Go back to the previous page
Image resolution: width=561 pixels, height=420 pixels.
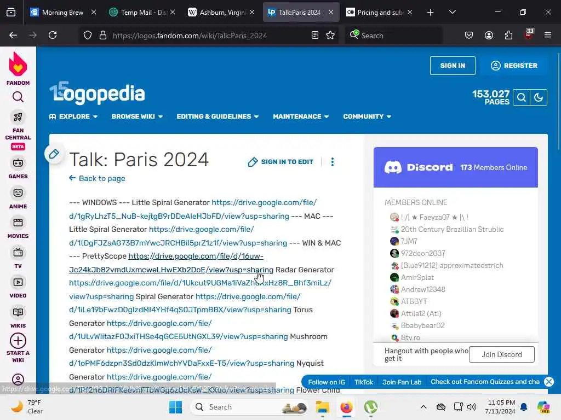point(13,35)
